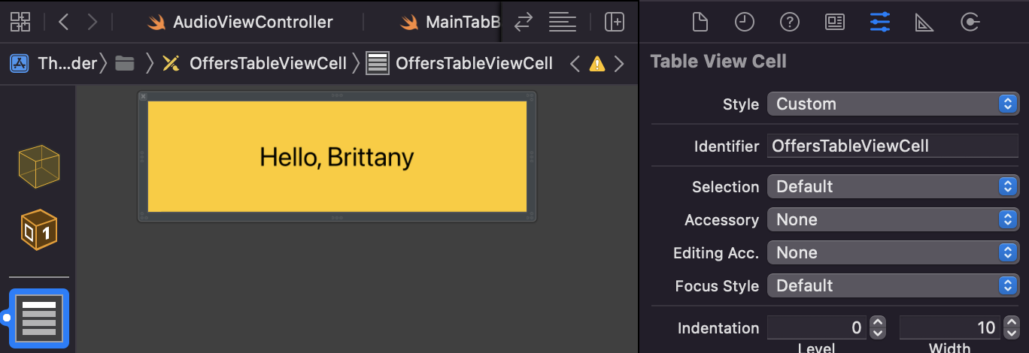This screenshot has height=353, width=1029.
Task: Click the Indentation Level stepper
Action: [877, 328]
